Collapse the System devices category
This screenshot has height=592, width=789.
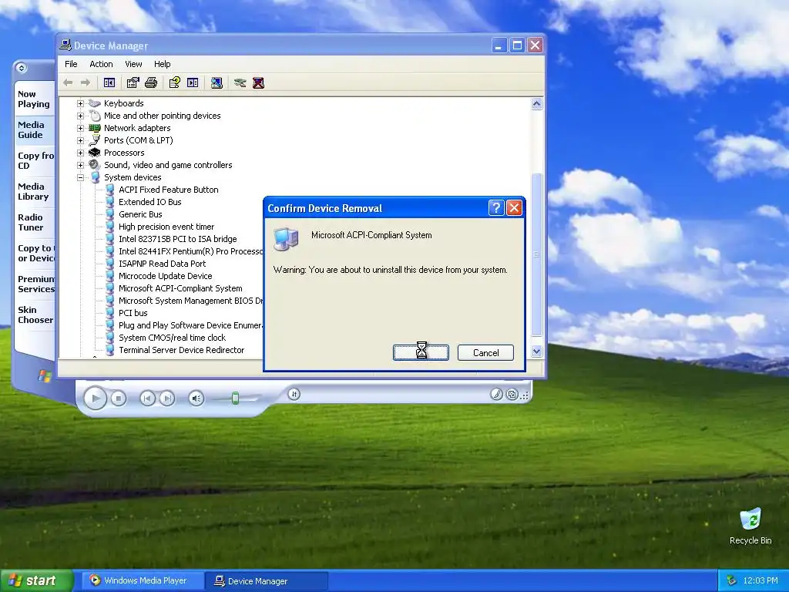[80, 177]
